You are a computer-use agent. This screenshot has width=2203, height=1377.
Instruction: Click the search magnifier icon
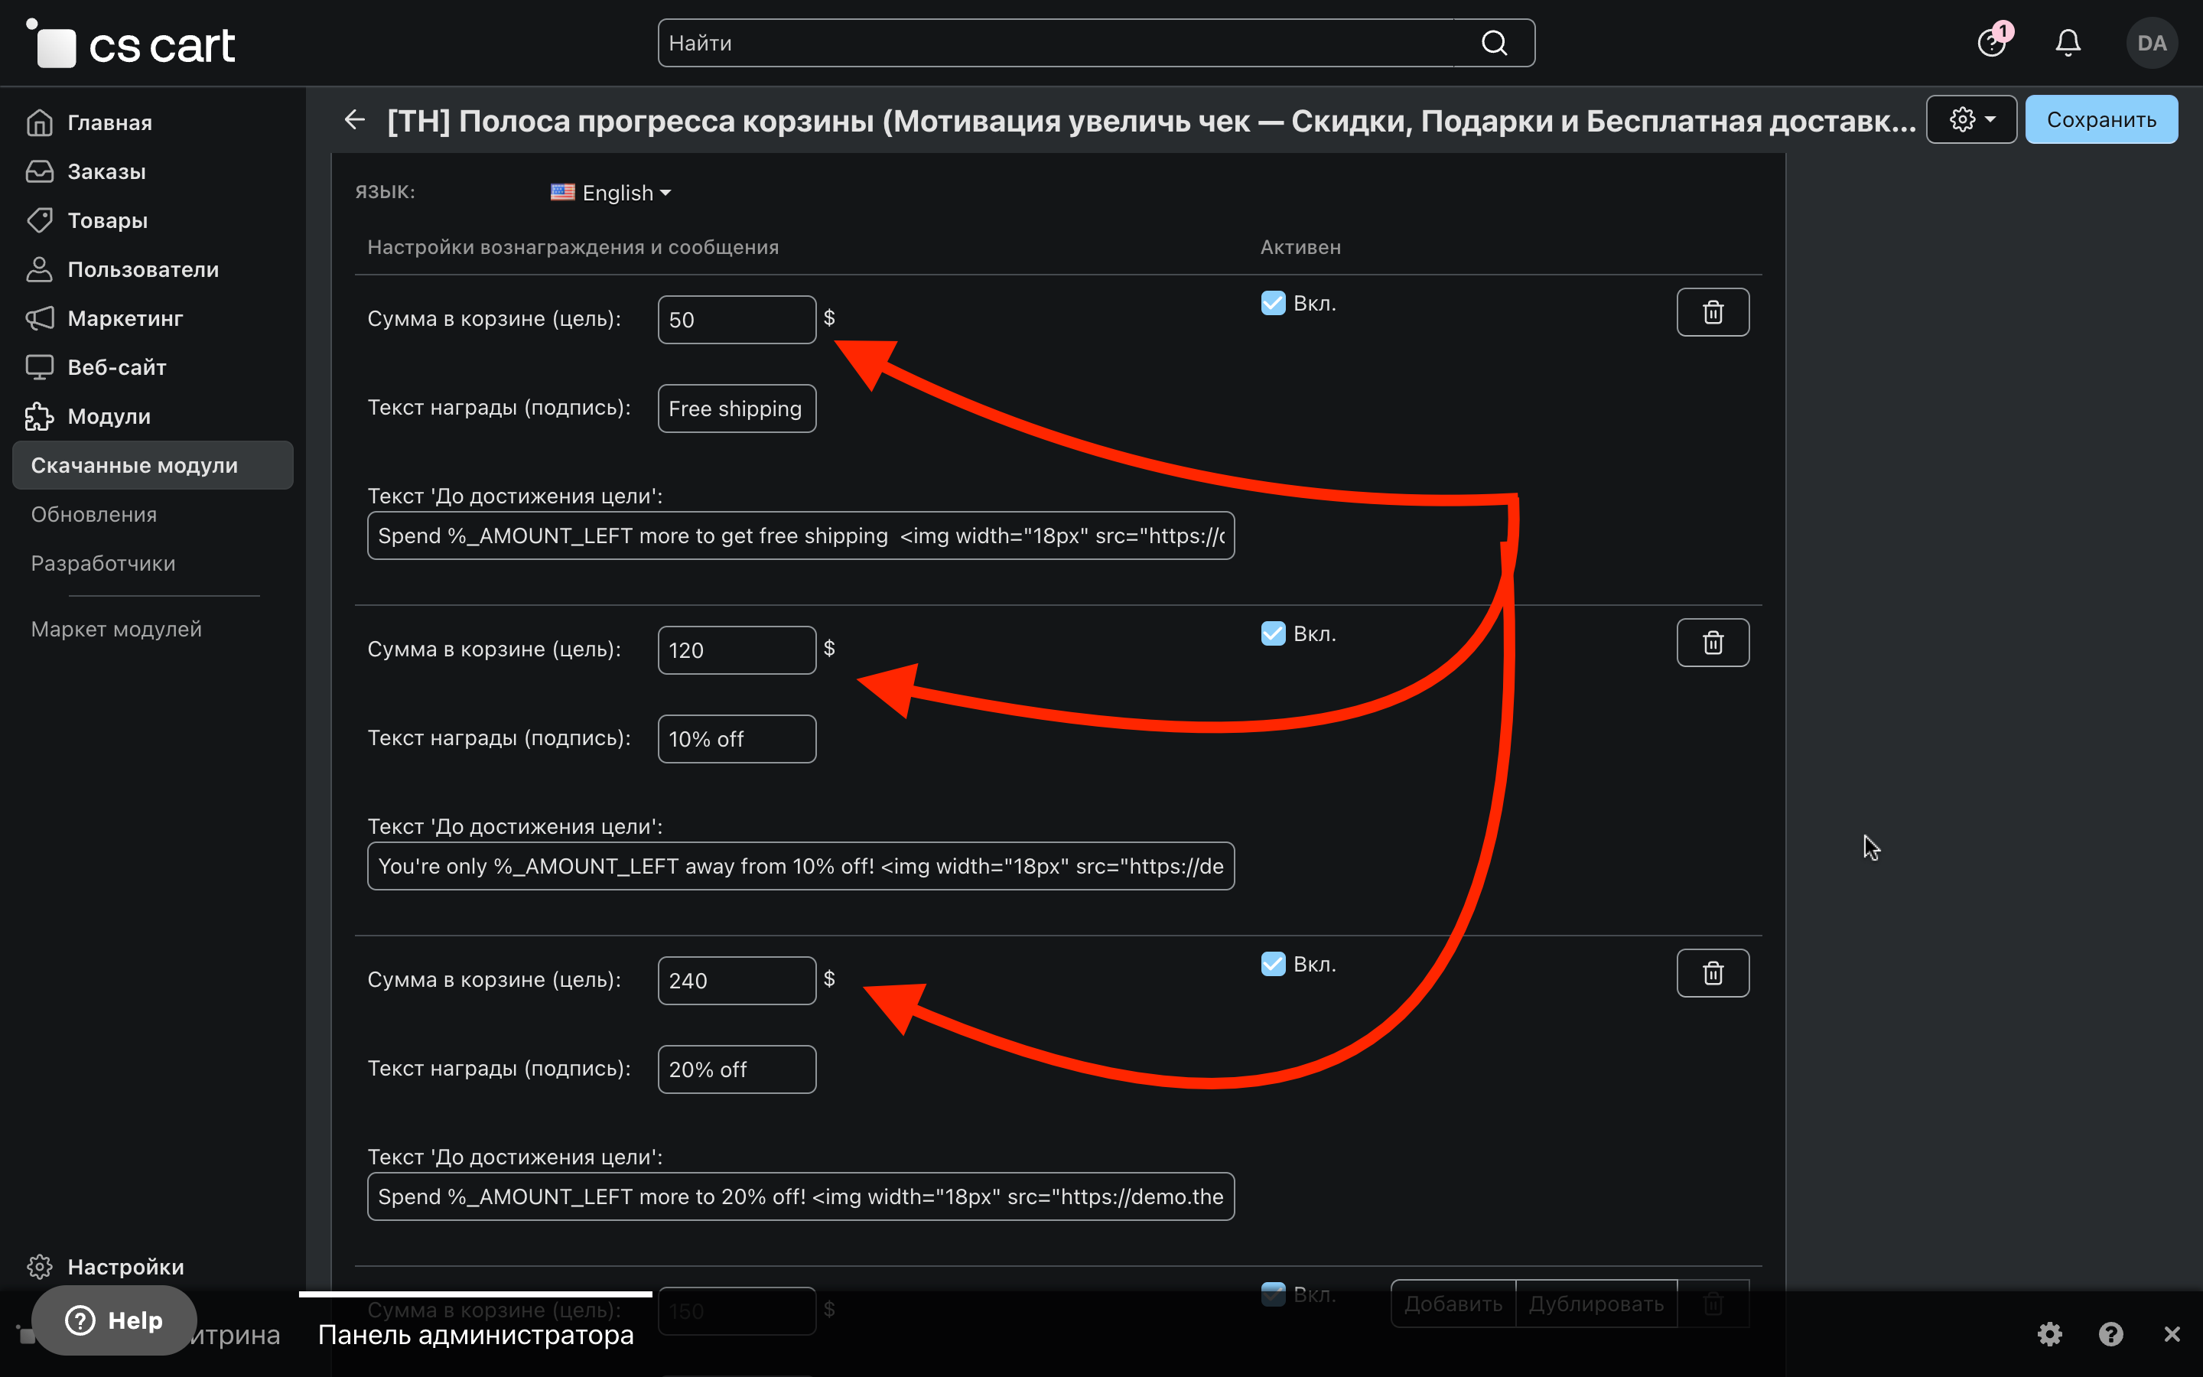pos(1494,43)
